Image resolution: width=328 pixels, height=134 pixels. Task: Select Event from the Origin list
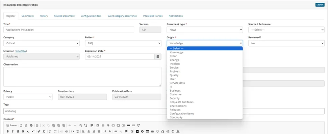pyautogui.click(x=205, y=56)
